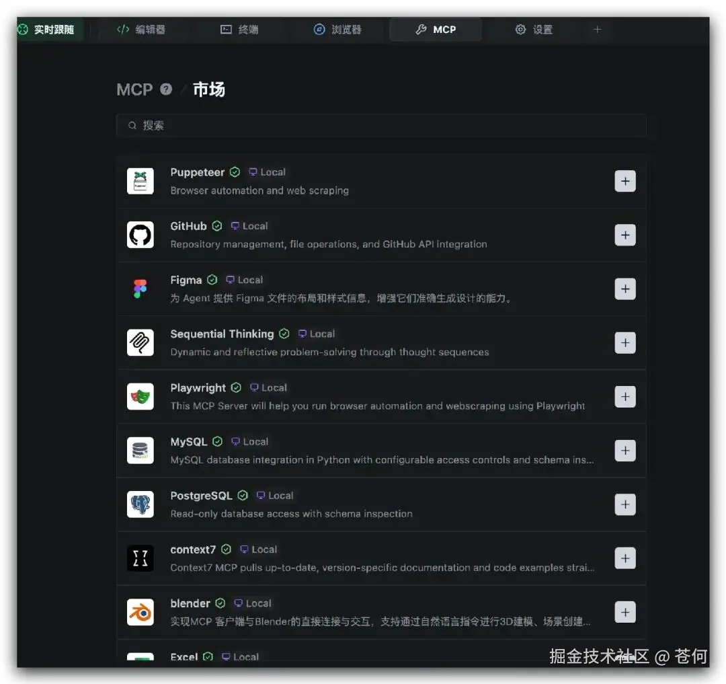
Task: Install GitHub server via plus button
Action: (624, 234)
